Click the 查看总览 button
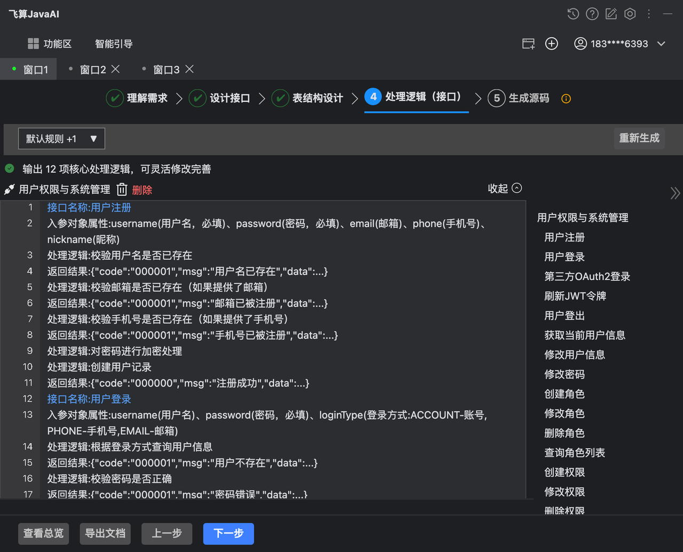This screenshot has height=552, width=683. click(x=44, y=533)
